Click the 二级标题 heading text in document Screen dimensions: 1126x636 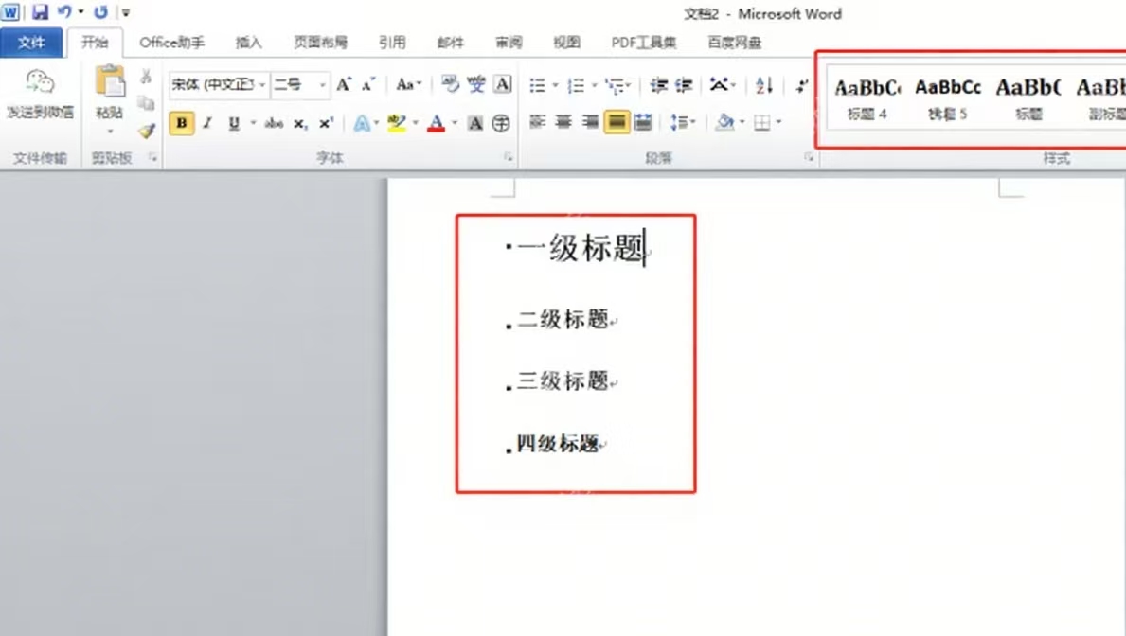tap(563, 320)
